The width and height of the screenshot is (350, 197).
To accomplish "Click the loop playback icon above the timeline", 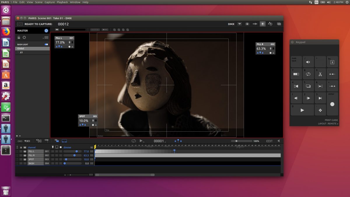I will [134, 141].
